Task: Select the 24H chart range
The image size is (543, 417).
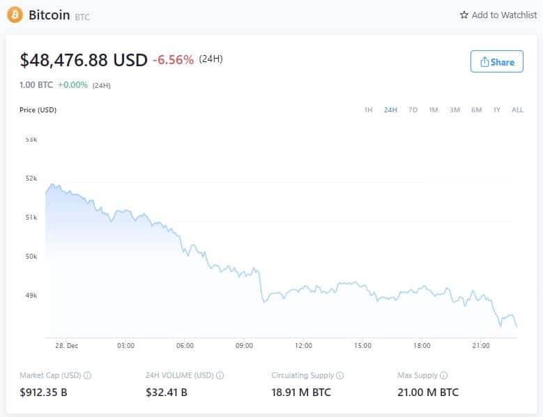Action: [390, 109]
